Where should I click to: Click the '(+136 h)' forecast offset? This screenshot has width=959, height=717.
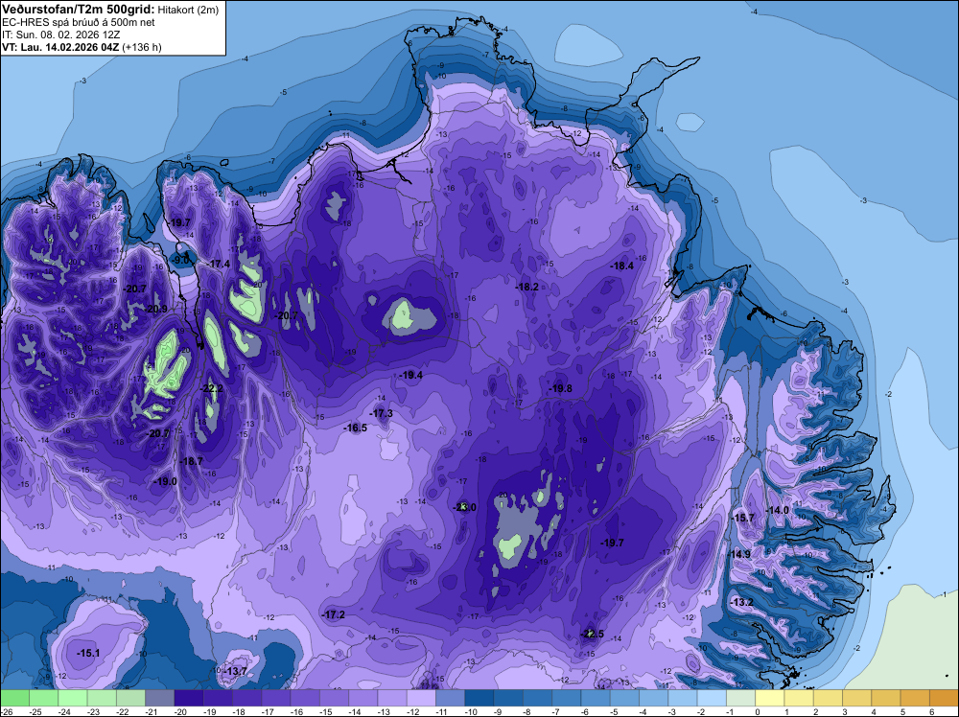point(142,47)
